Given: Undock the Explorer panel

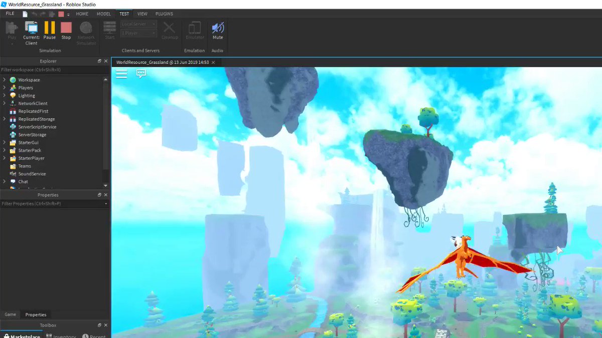Looking at the screenshot, I should [x=99, y=61].
